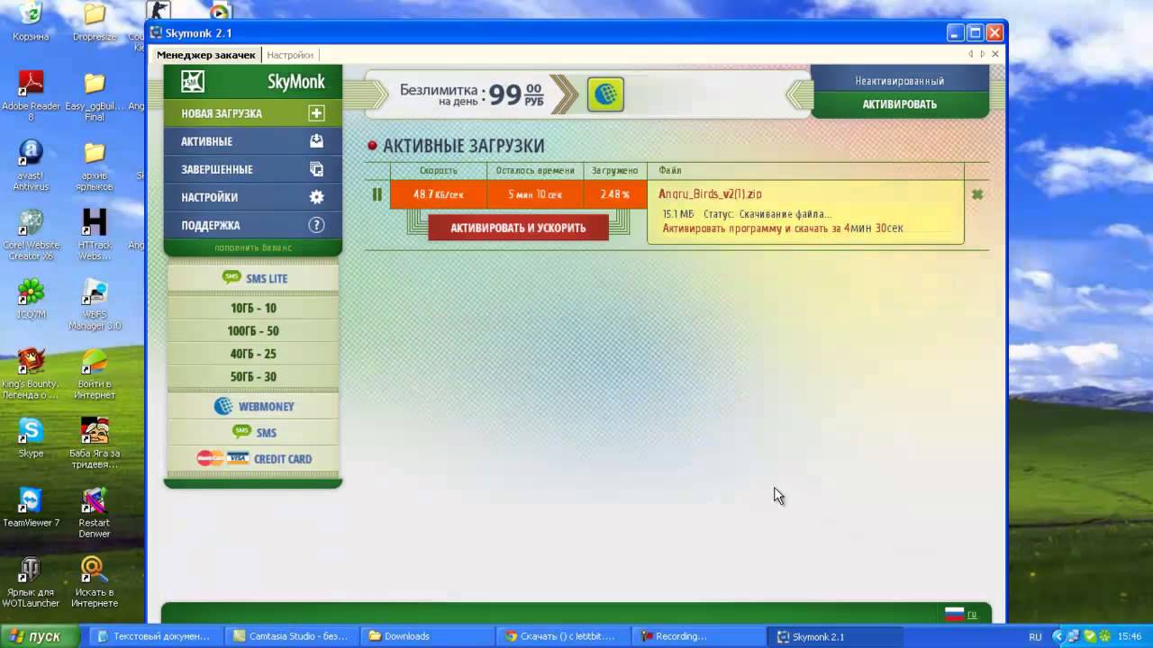Switch to Recording taskbar item
The width and height of the screenshot is (1153, 648).
[699, 636]
